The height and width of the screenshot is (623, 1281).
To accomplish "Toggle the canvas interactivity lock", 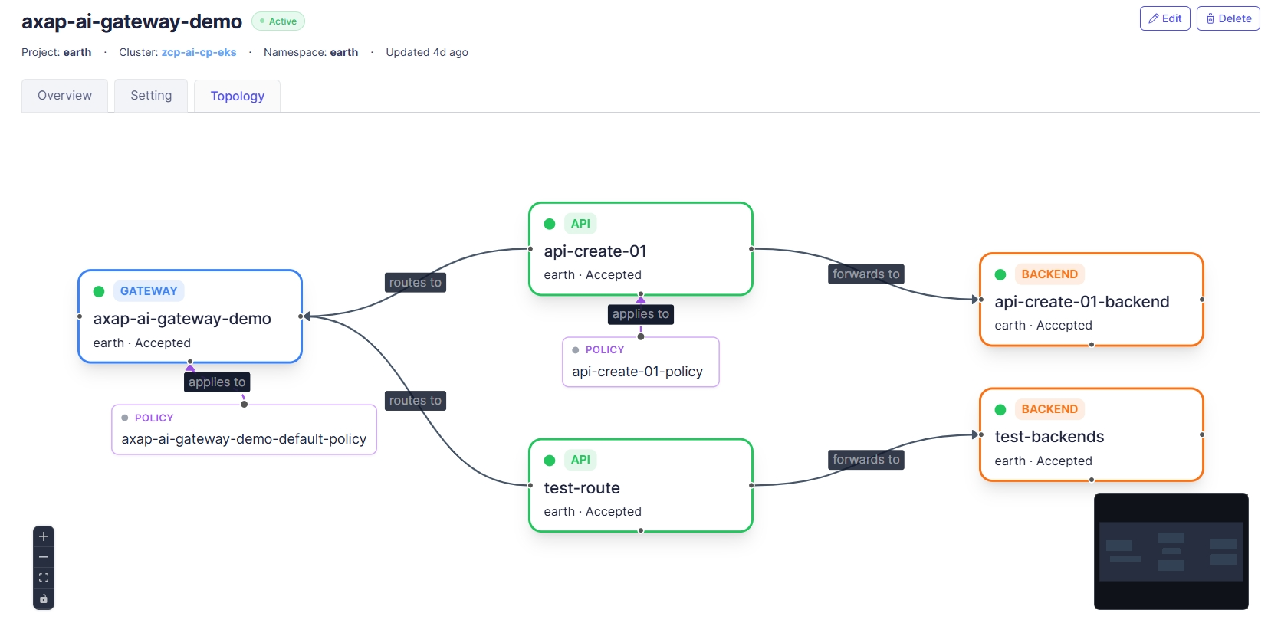I will click(x=44, y=598).
